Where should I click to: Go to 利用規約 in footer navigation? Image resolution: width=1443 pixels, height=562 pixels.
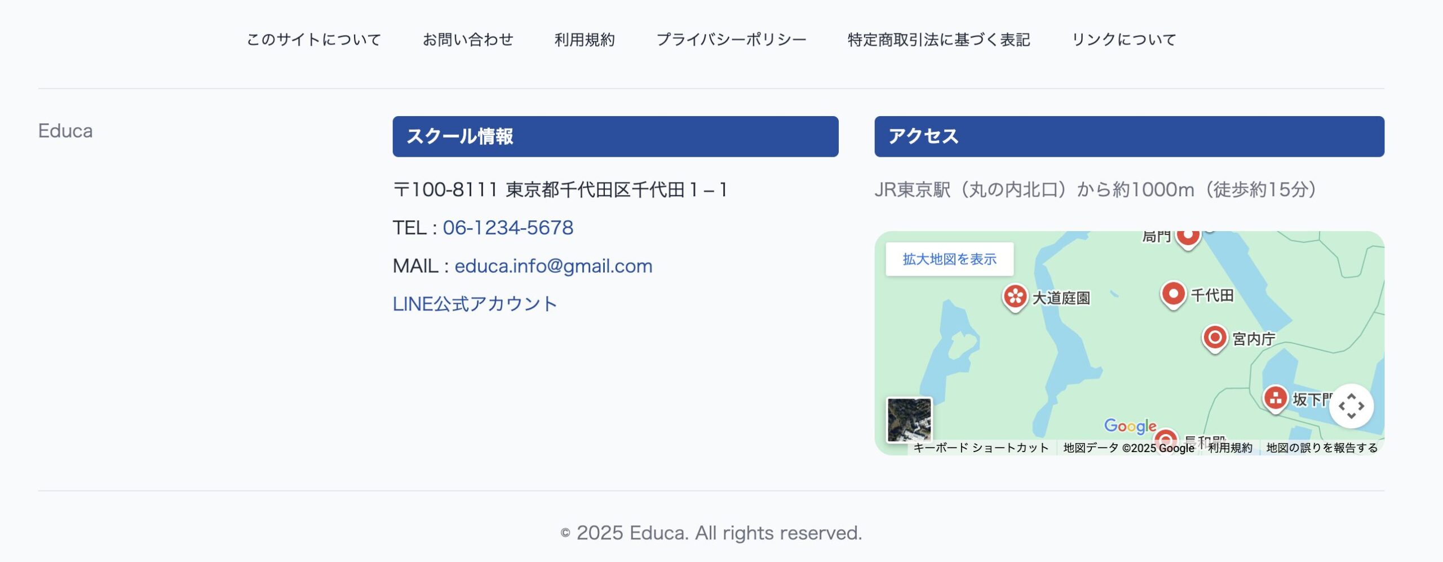click(585, 39)
